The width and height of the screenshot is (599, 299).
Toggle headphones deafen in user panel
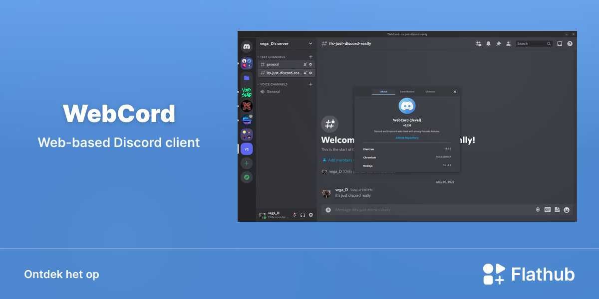(x=302, y=215)
